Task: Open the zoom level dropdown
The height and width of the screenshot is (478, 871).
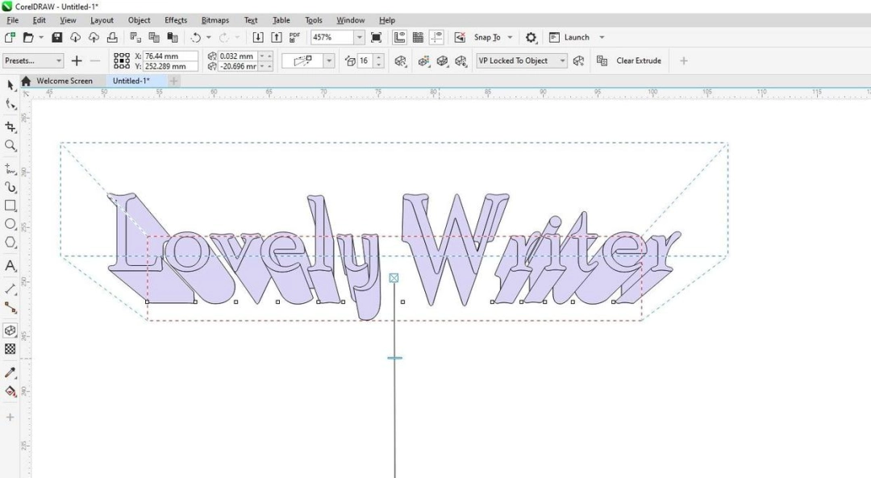Action: [360, 37]
